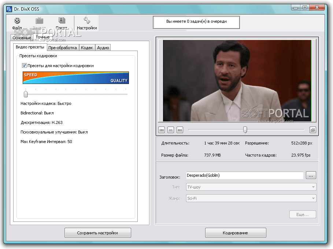Click the file size value '737.9 MB'

[x=212, y=155]
